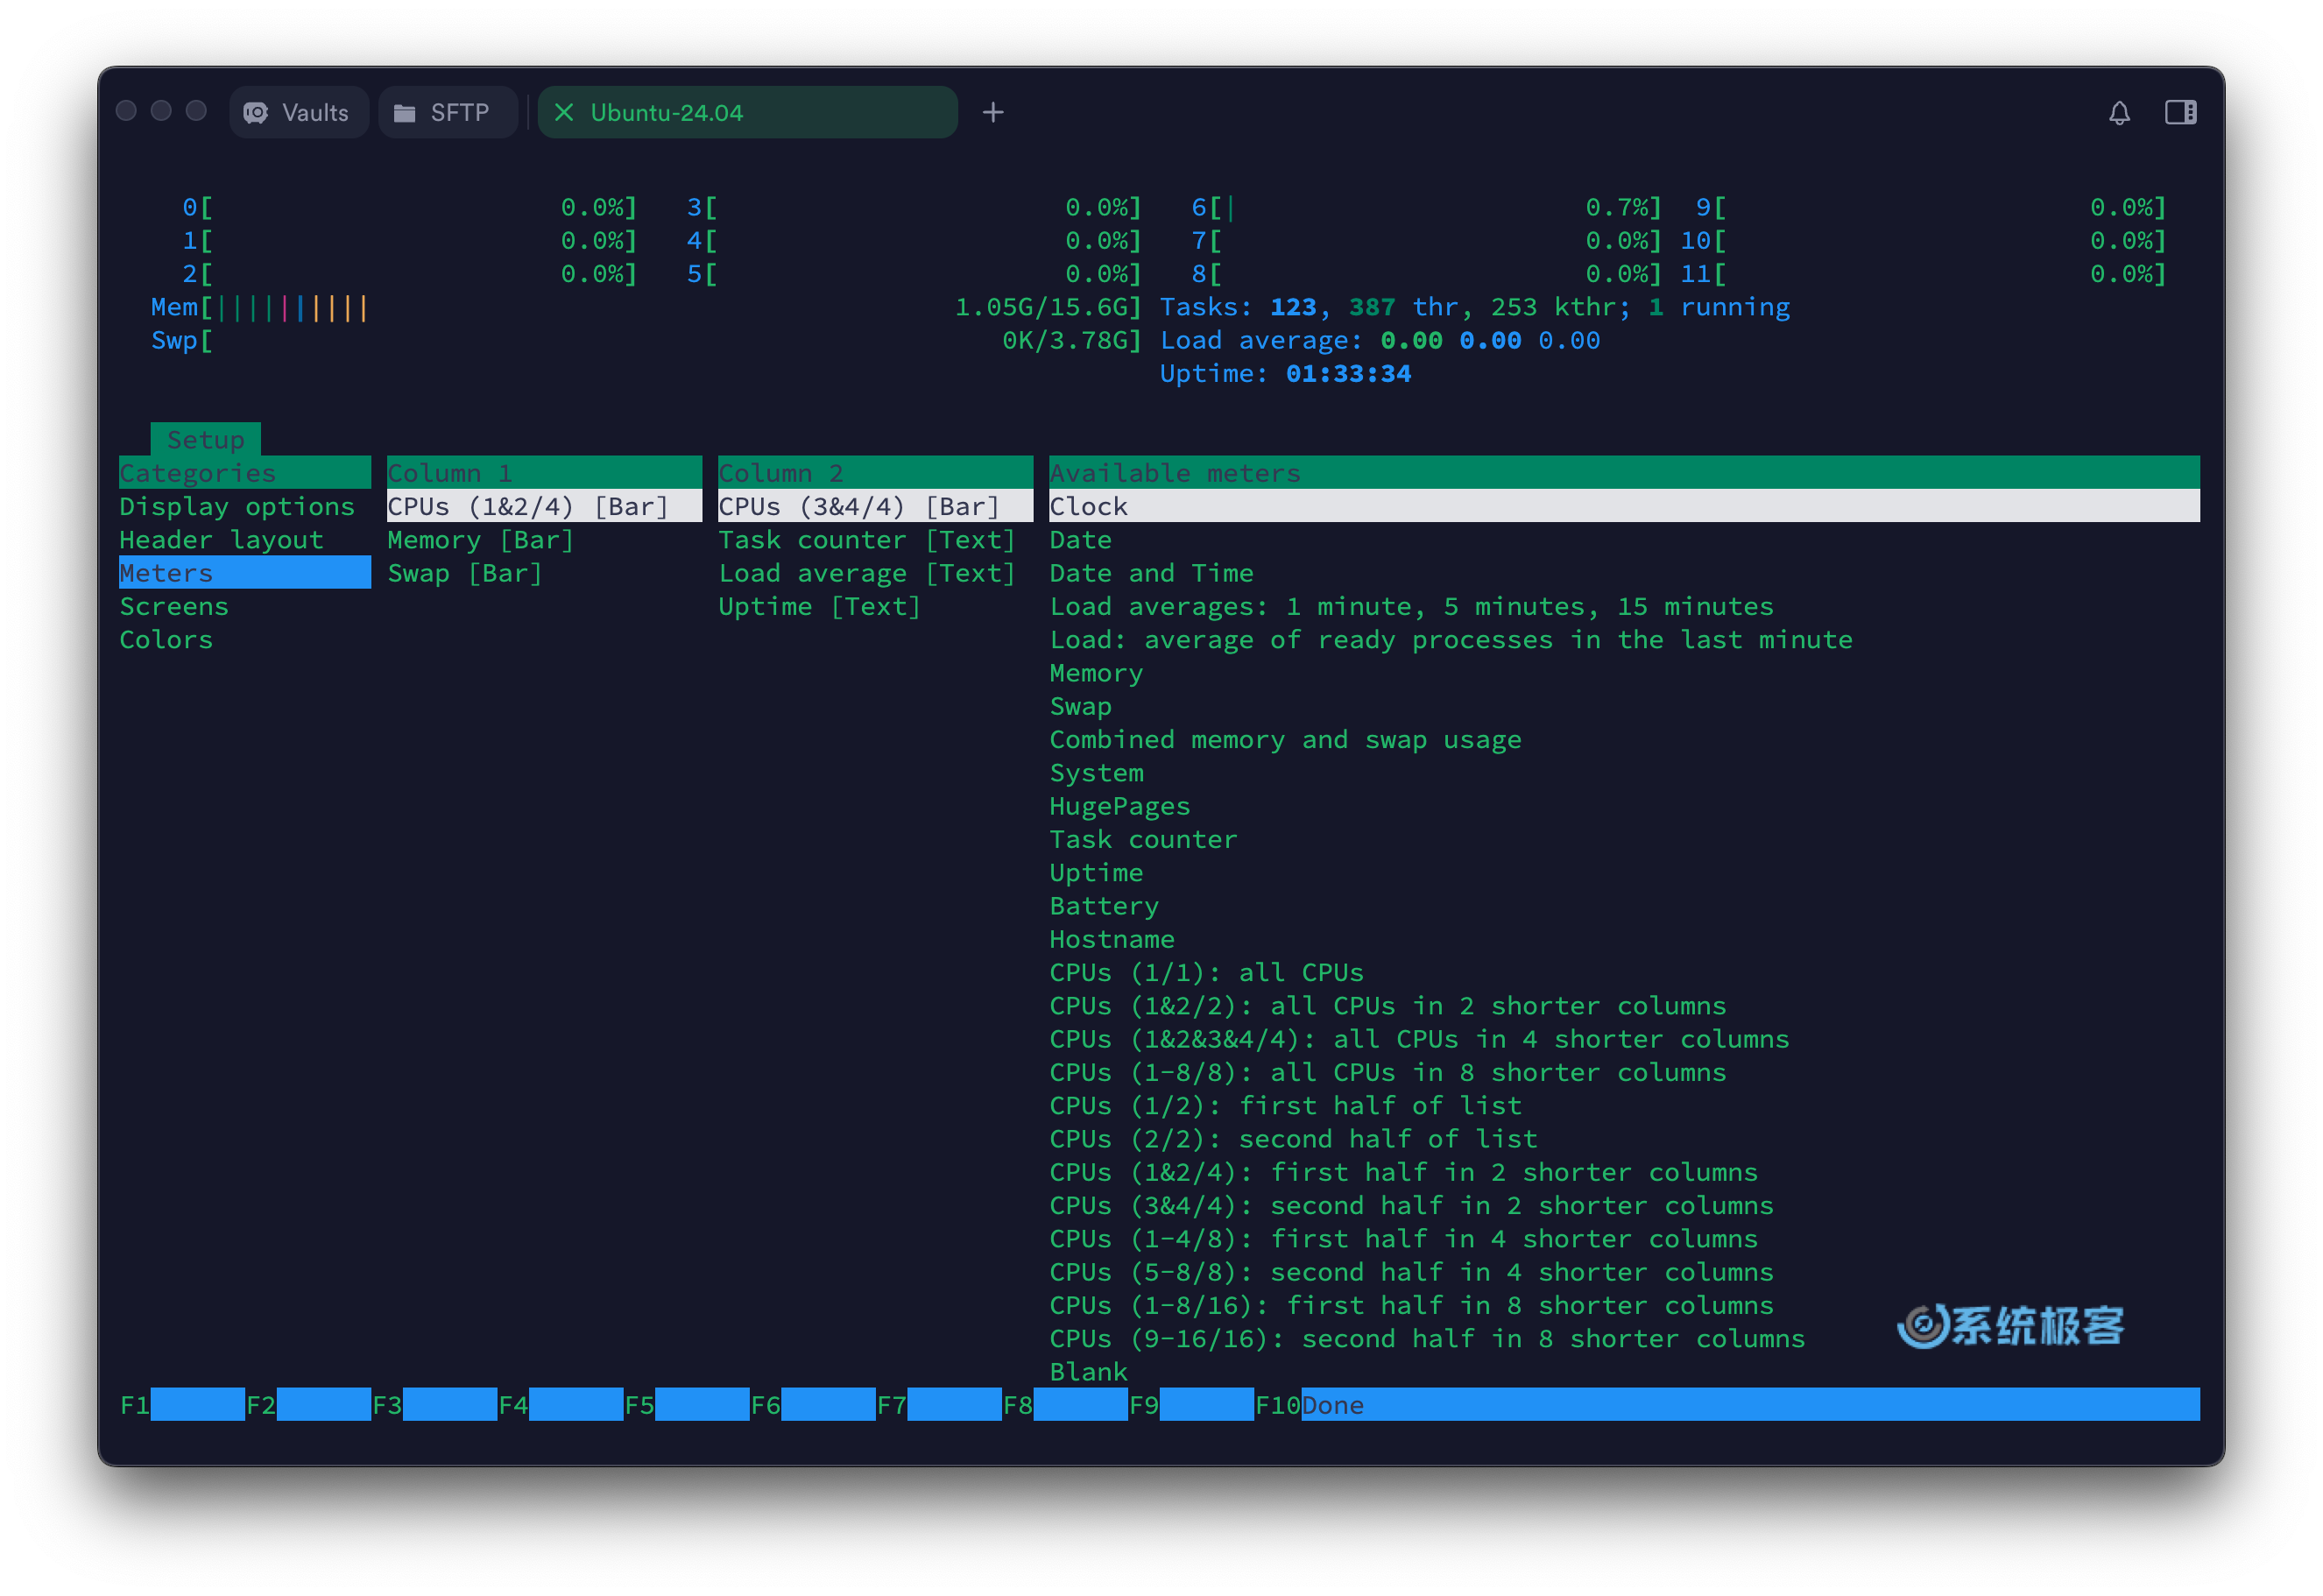This screenshot has height=1596, width=2323.
Task: Expand CPUs 1&2&3&4/4 shorter columns option
Action: click(x=1414, y=1038)
